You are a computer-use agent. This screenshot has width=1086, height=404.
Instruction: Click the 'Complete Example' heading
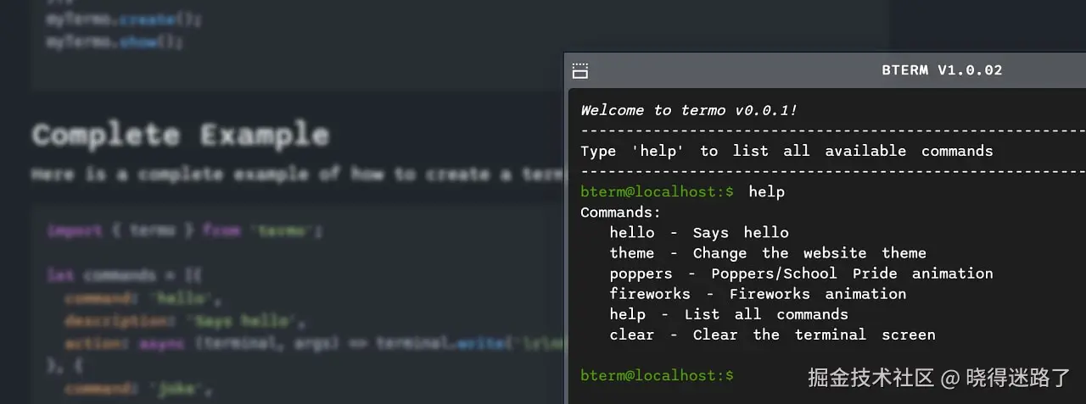click(180, 135)
